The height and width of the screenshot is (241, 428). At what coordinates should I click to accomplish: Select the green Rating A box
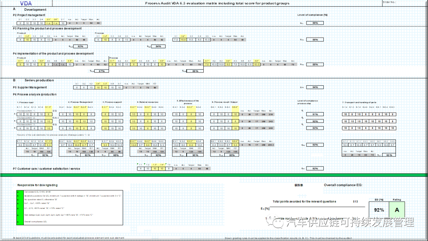[397, 210]
